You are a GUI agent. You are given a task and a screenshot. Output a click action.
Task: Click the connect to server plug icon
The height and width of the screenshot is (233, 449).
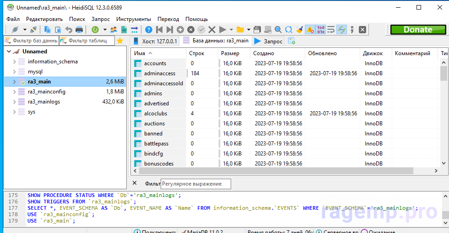(x=15, y=30)
